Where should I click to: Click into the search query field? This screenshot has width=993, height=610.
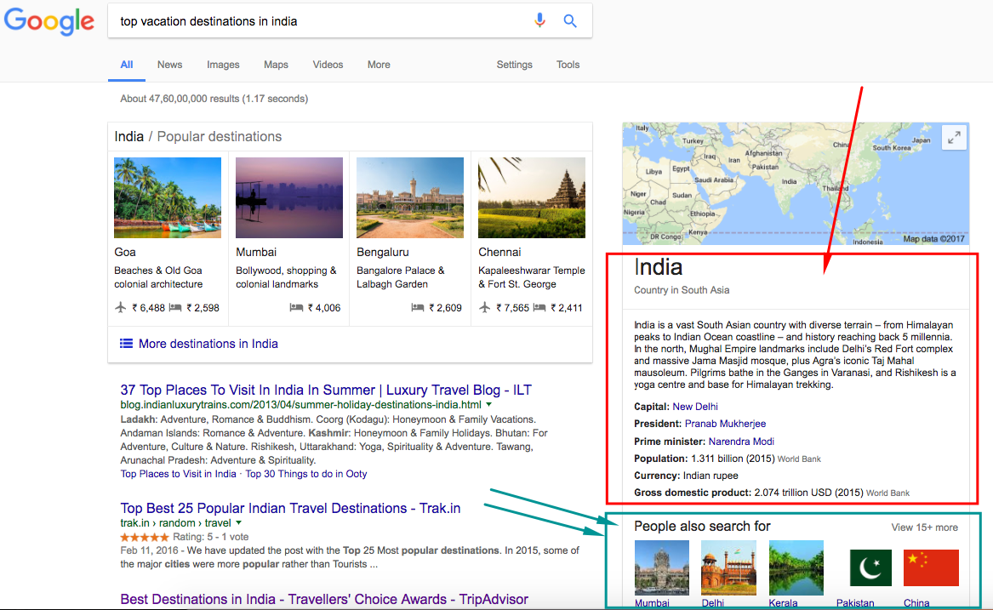coord(315,20)
